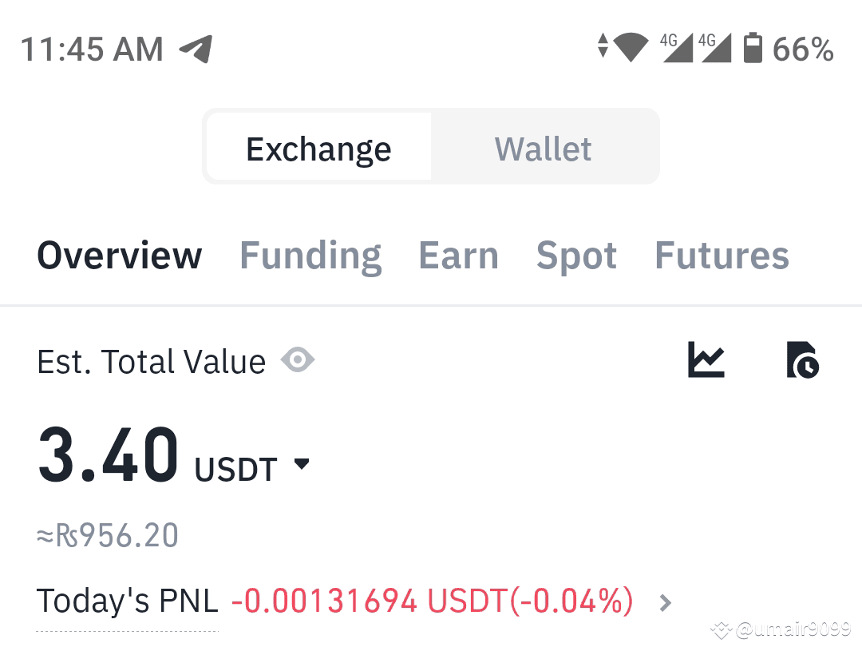The width and height of the screenshot is (862, 647).
Task: Open the Funding tab
Action: click(310, 256)
